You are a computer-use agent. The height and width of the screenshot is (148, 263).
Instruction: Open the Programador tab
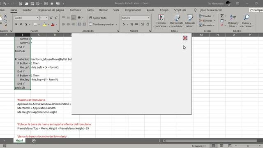pyautogui.click(x=133, y=10)
